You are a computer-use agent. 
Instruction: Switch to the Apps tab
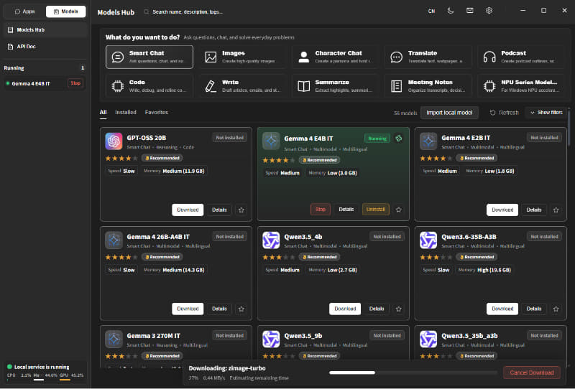click(x=24, y=11)
